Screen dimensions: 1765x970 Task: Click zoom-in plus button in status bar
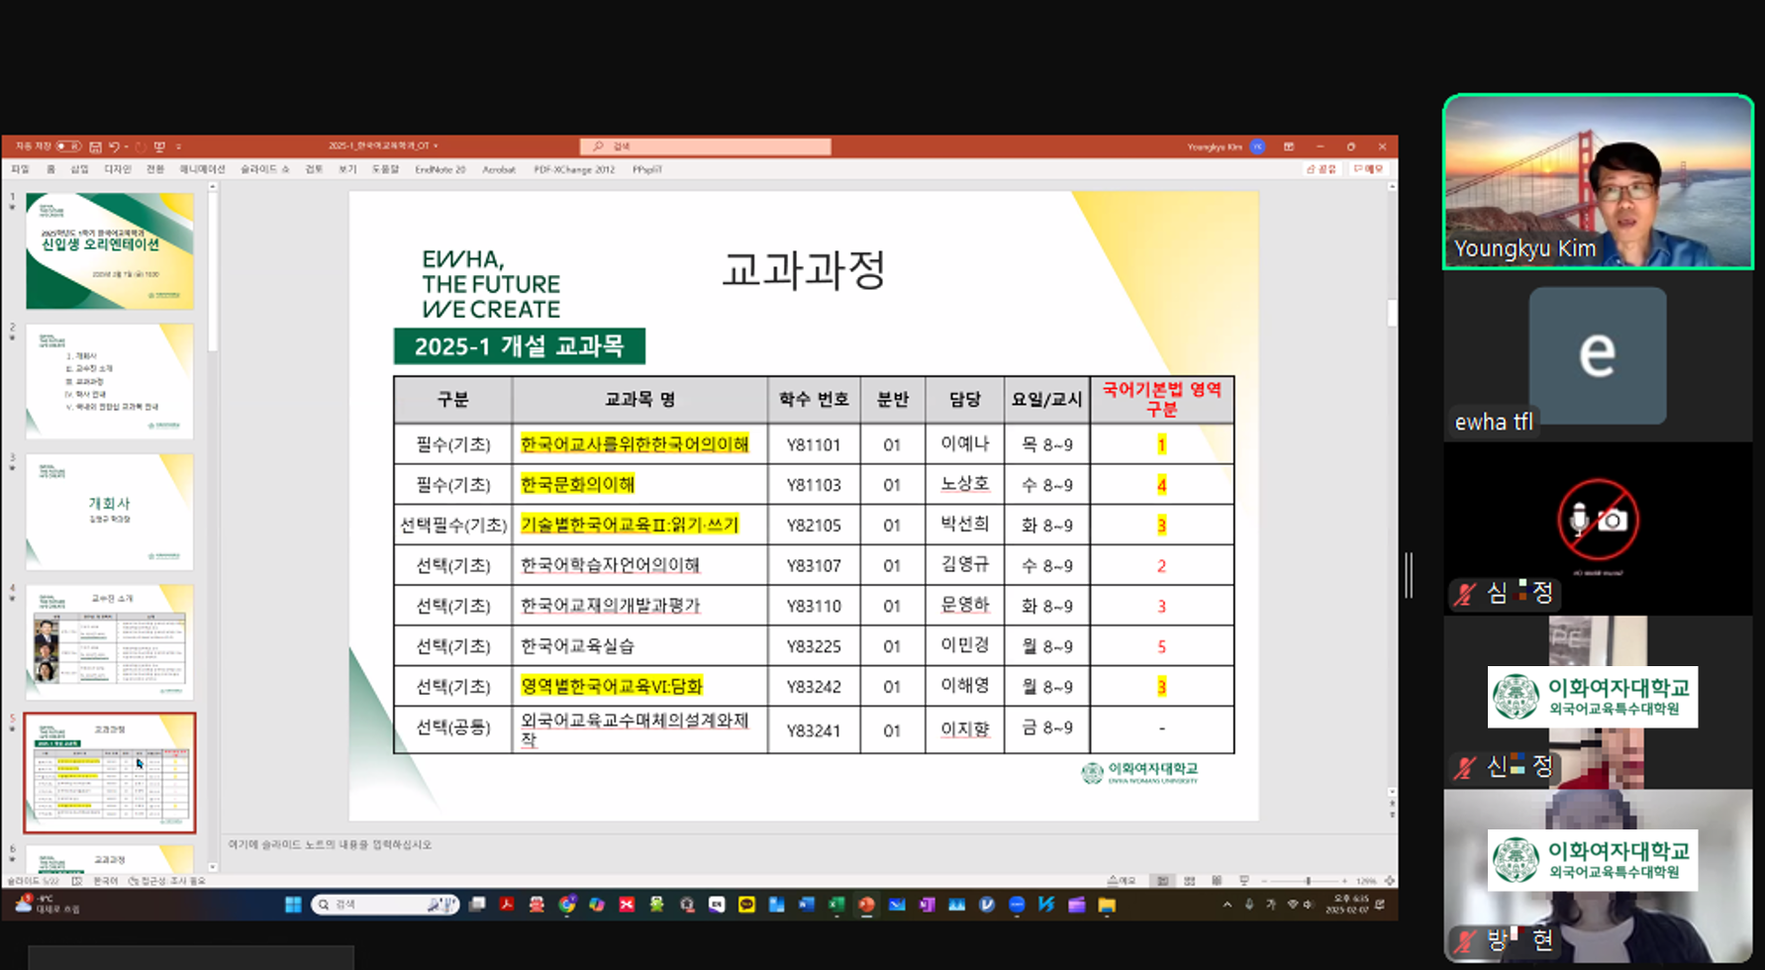tap(1344, 881)
